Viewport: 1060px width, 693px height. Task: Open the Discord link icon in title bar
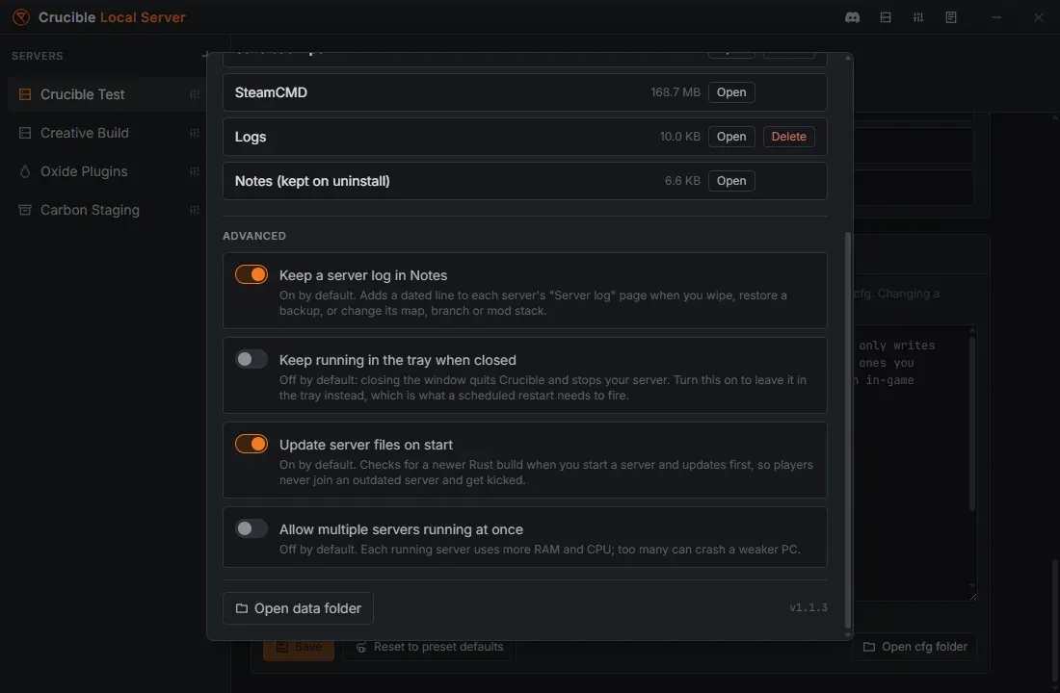(x=853, y=17)
